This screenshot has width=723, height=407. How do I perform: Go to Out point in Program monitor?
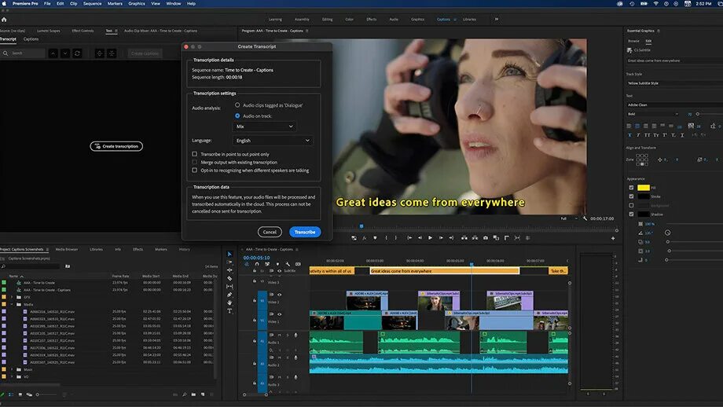coord(451,238)
